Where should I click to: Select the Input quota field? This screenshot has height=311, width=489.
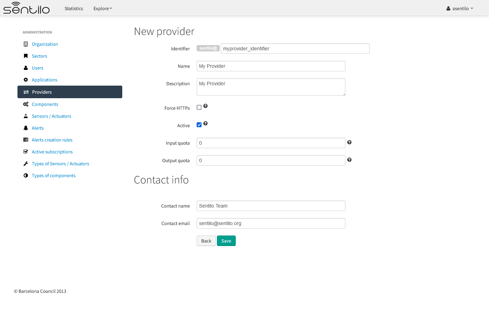click(x=271, y=143)
